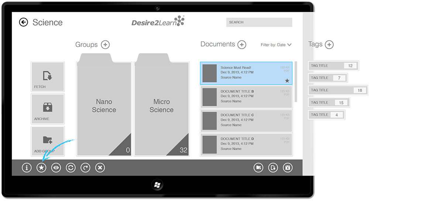Click the info icon in bottom toolbar
Screen dimensions: 422x201
coord(27,168)
